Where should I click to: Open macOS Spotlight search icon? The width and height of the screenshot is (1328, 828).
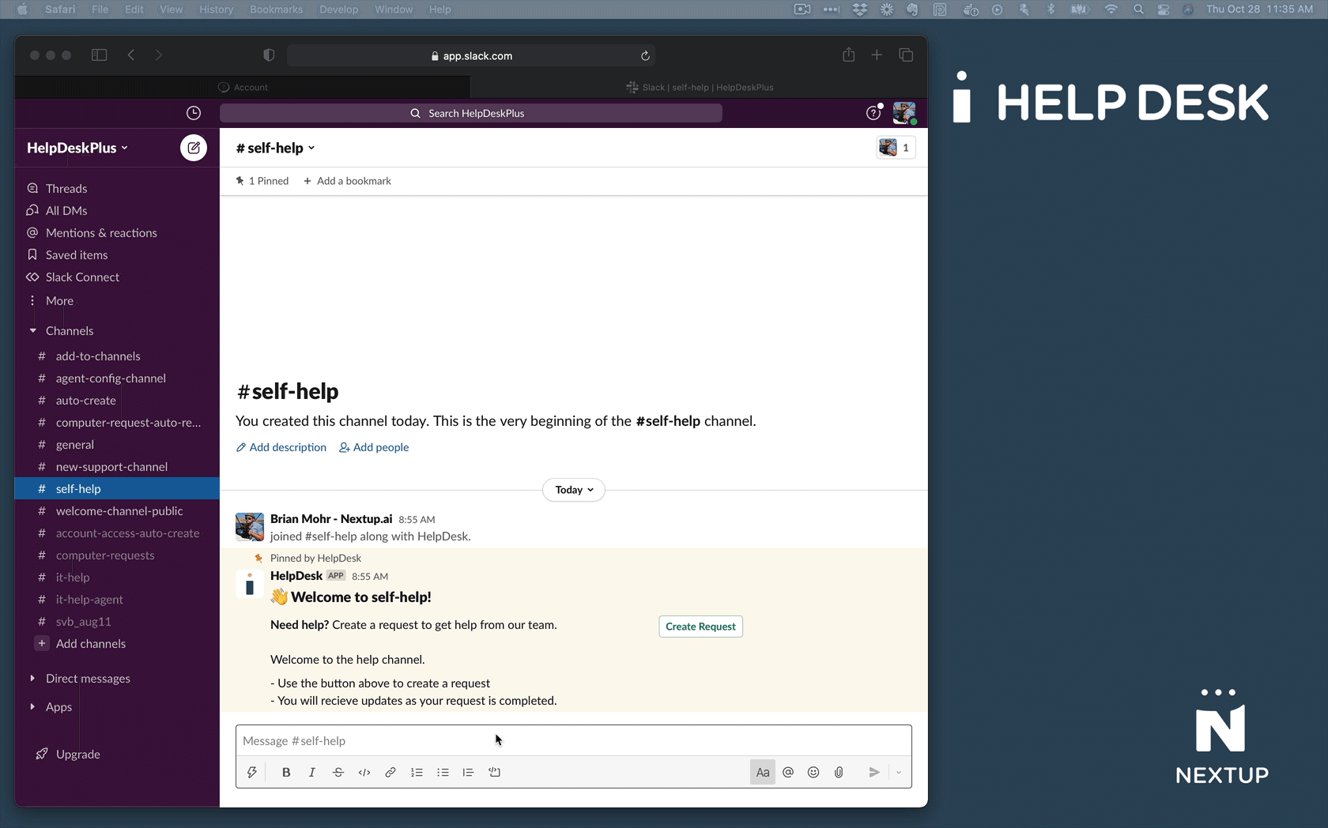pos(1138,9)
